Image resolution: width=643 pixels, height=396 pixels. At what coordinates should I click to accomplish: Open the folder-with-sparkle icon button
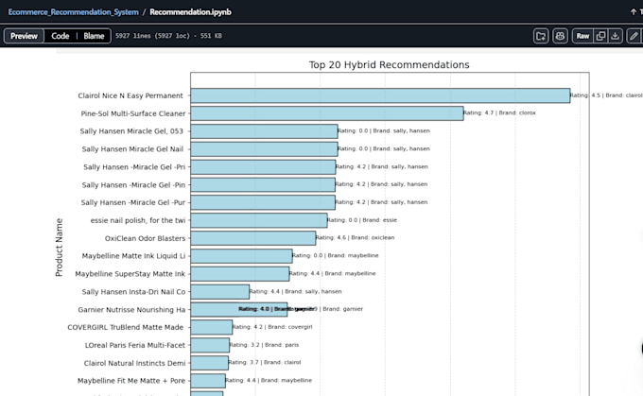coord(541,36)
